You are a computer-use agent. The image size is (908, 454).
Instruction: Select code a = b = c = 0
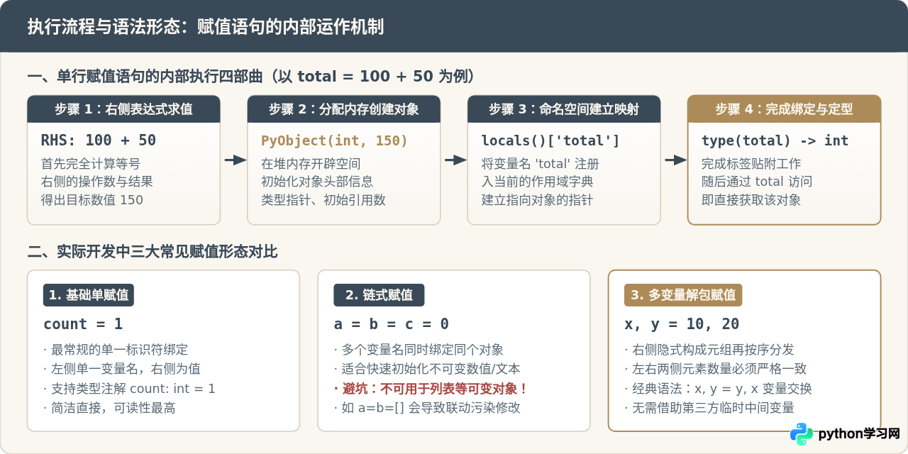click(392, 324)
